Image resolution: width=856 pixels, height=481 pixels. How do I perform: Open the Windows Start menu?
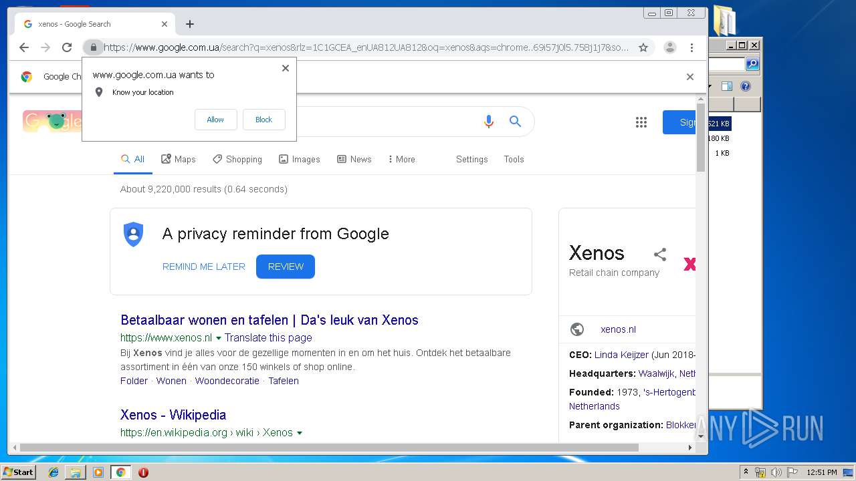(19, 472)
